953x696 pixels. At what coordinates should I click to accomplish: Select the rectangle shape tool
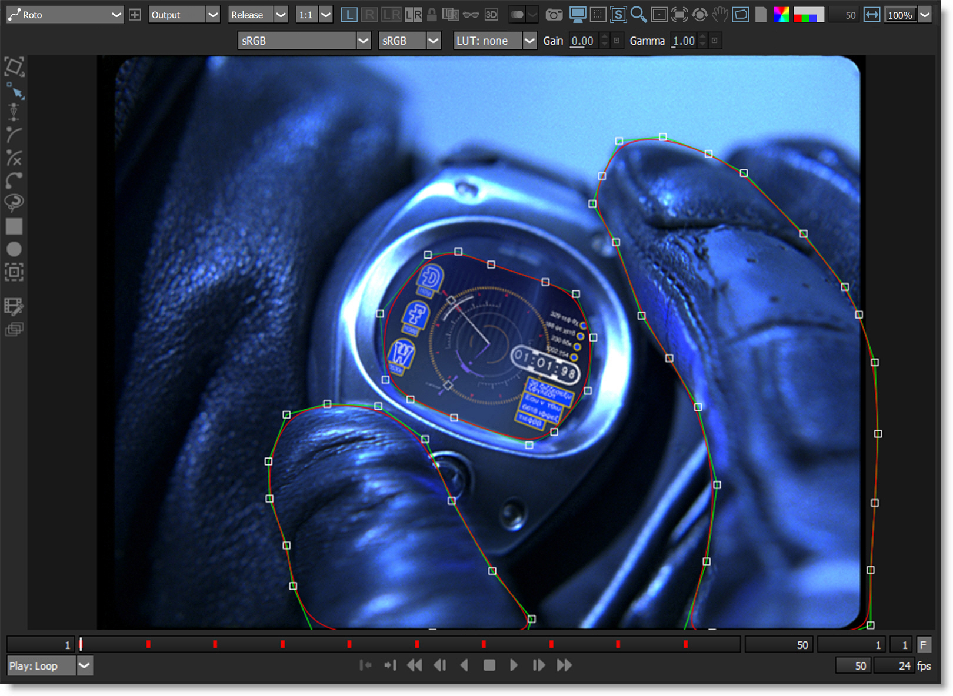(14, 226)
